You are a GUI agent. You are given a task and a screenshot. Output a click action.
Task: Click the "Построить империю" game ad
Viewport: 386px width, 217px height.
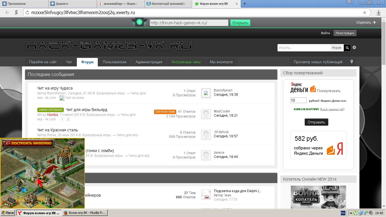42,173
